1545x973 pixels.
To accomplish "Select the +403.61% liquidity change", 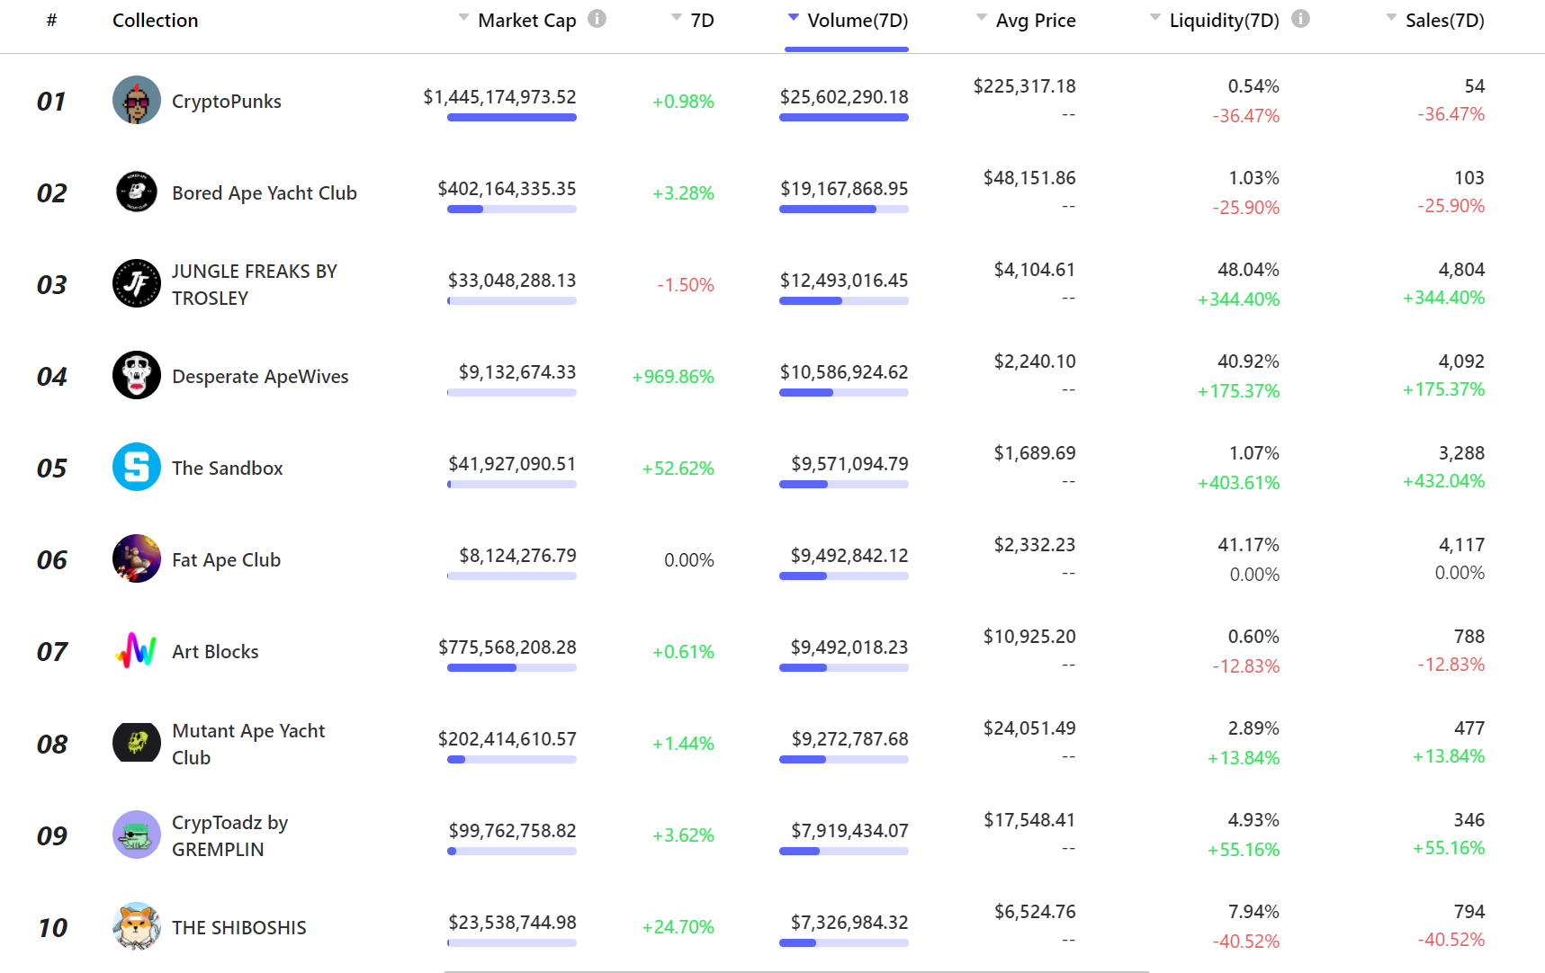I will click(x=1238, y=482).
